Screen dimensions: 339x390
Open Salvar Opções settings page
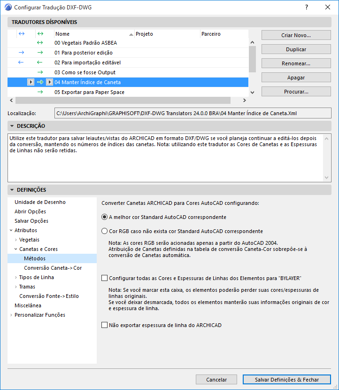tap(31, 221)
